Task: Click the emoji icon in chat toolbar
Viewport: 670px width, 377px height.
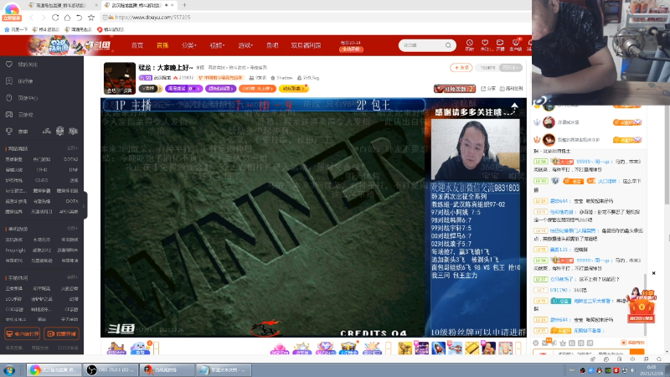Action: (x=536, y=343)
